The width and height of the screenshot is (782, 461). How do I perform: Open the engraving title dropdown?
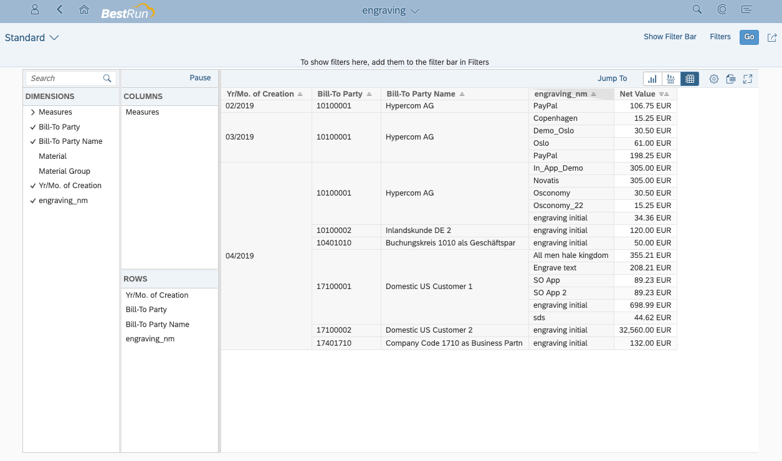(x=390, y=10)
